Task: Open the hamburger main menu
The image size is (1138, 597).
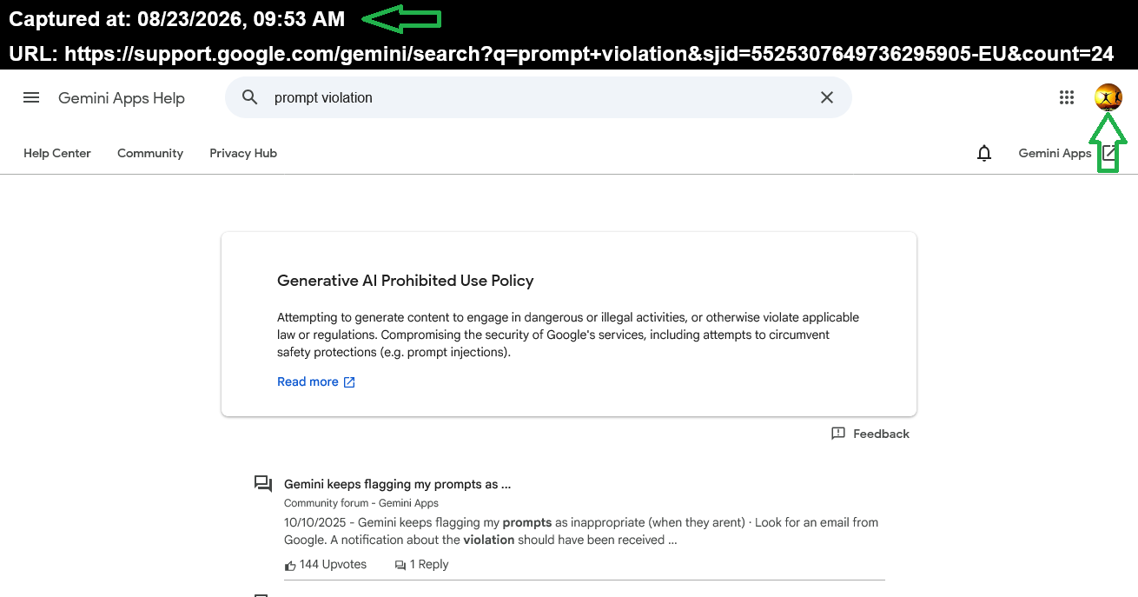Action: (x=31, y=97)
